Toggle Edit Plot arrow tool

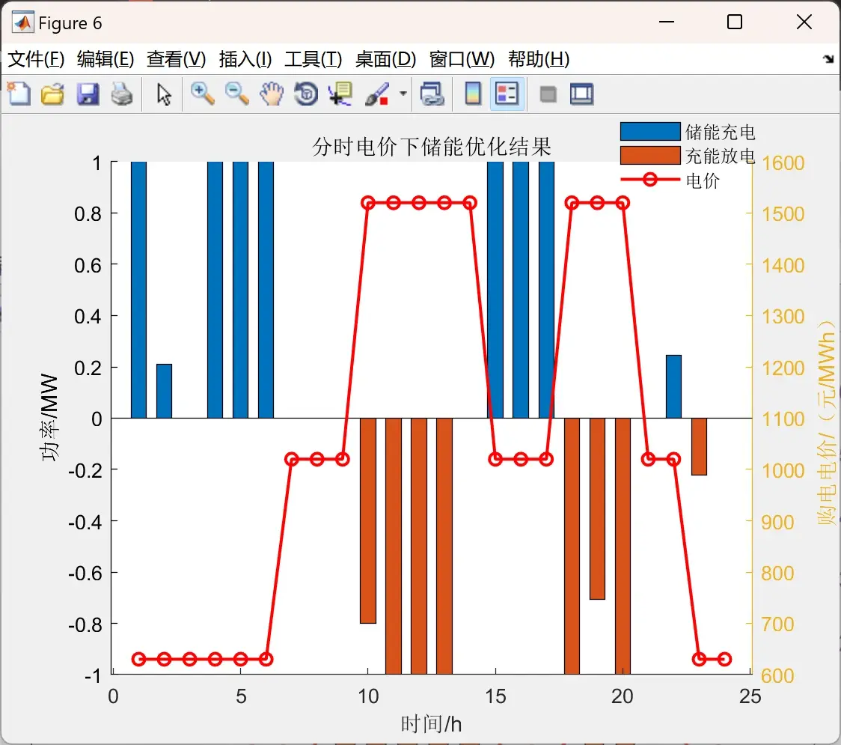click(x=164, y=94)
